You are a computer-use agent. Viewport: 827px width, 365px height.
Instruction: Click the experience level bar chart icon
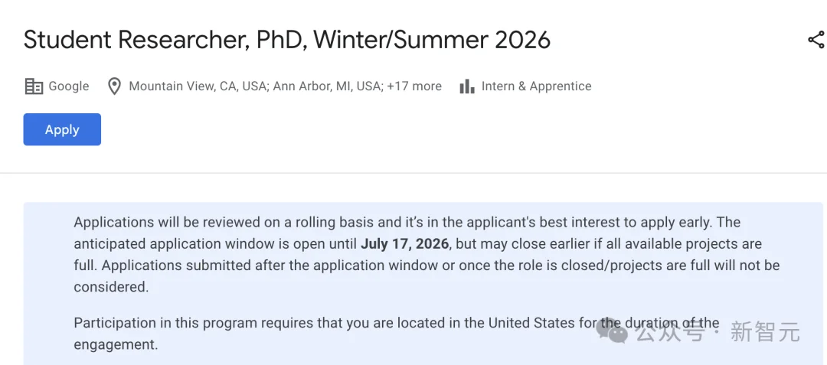pyautogui.click(x=467, y=86)
